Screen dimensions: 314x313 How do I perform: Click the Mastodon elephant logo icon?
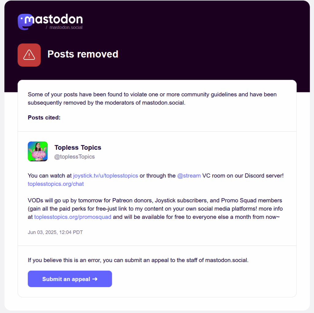click(25, 22)
